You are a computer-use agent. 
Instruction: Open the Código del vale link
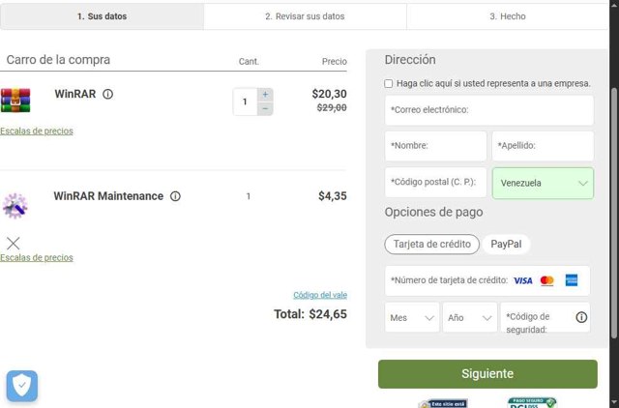point(319,295)
